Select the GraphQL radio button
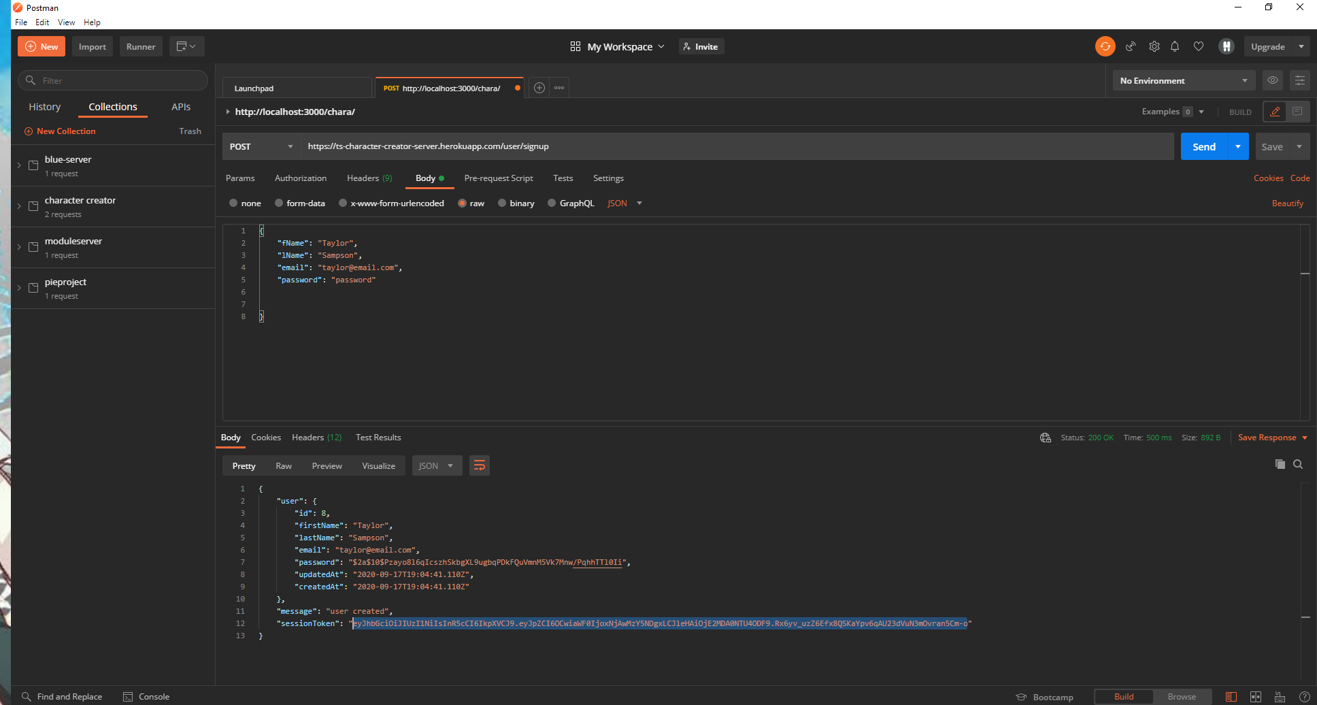Image resolution: width=1317 pixels, height=705 pixels. point(552,203)
